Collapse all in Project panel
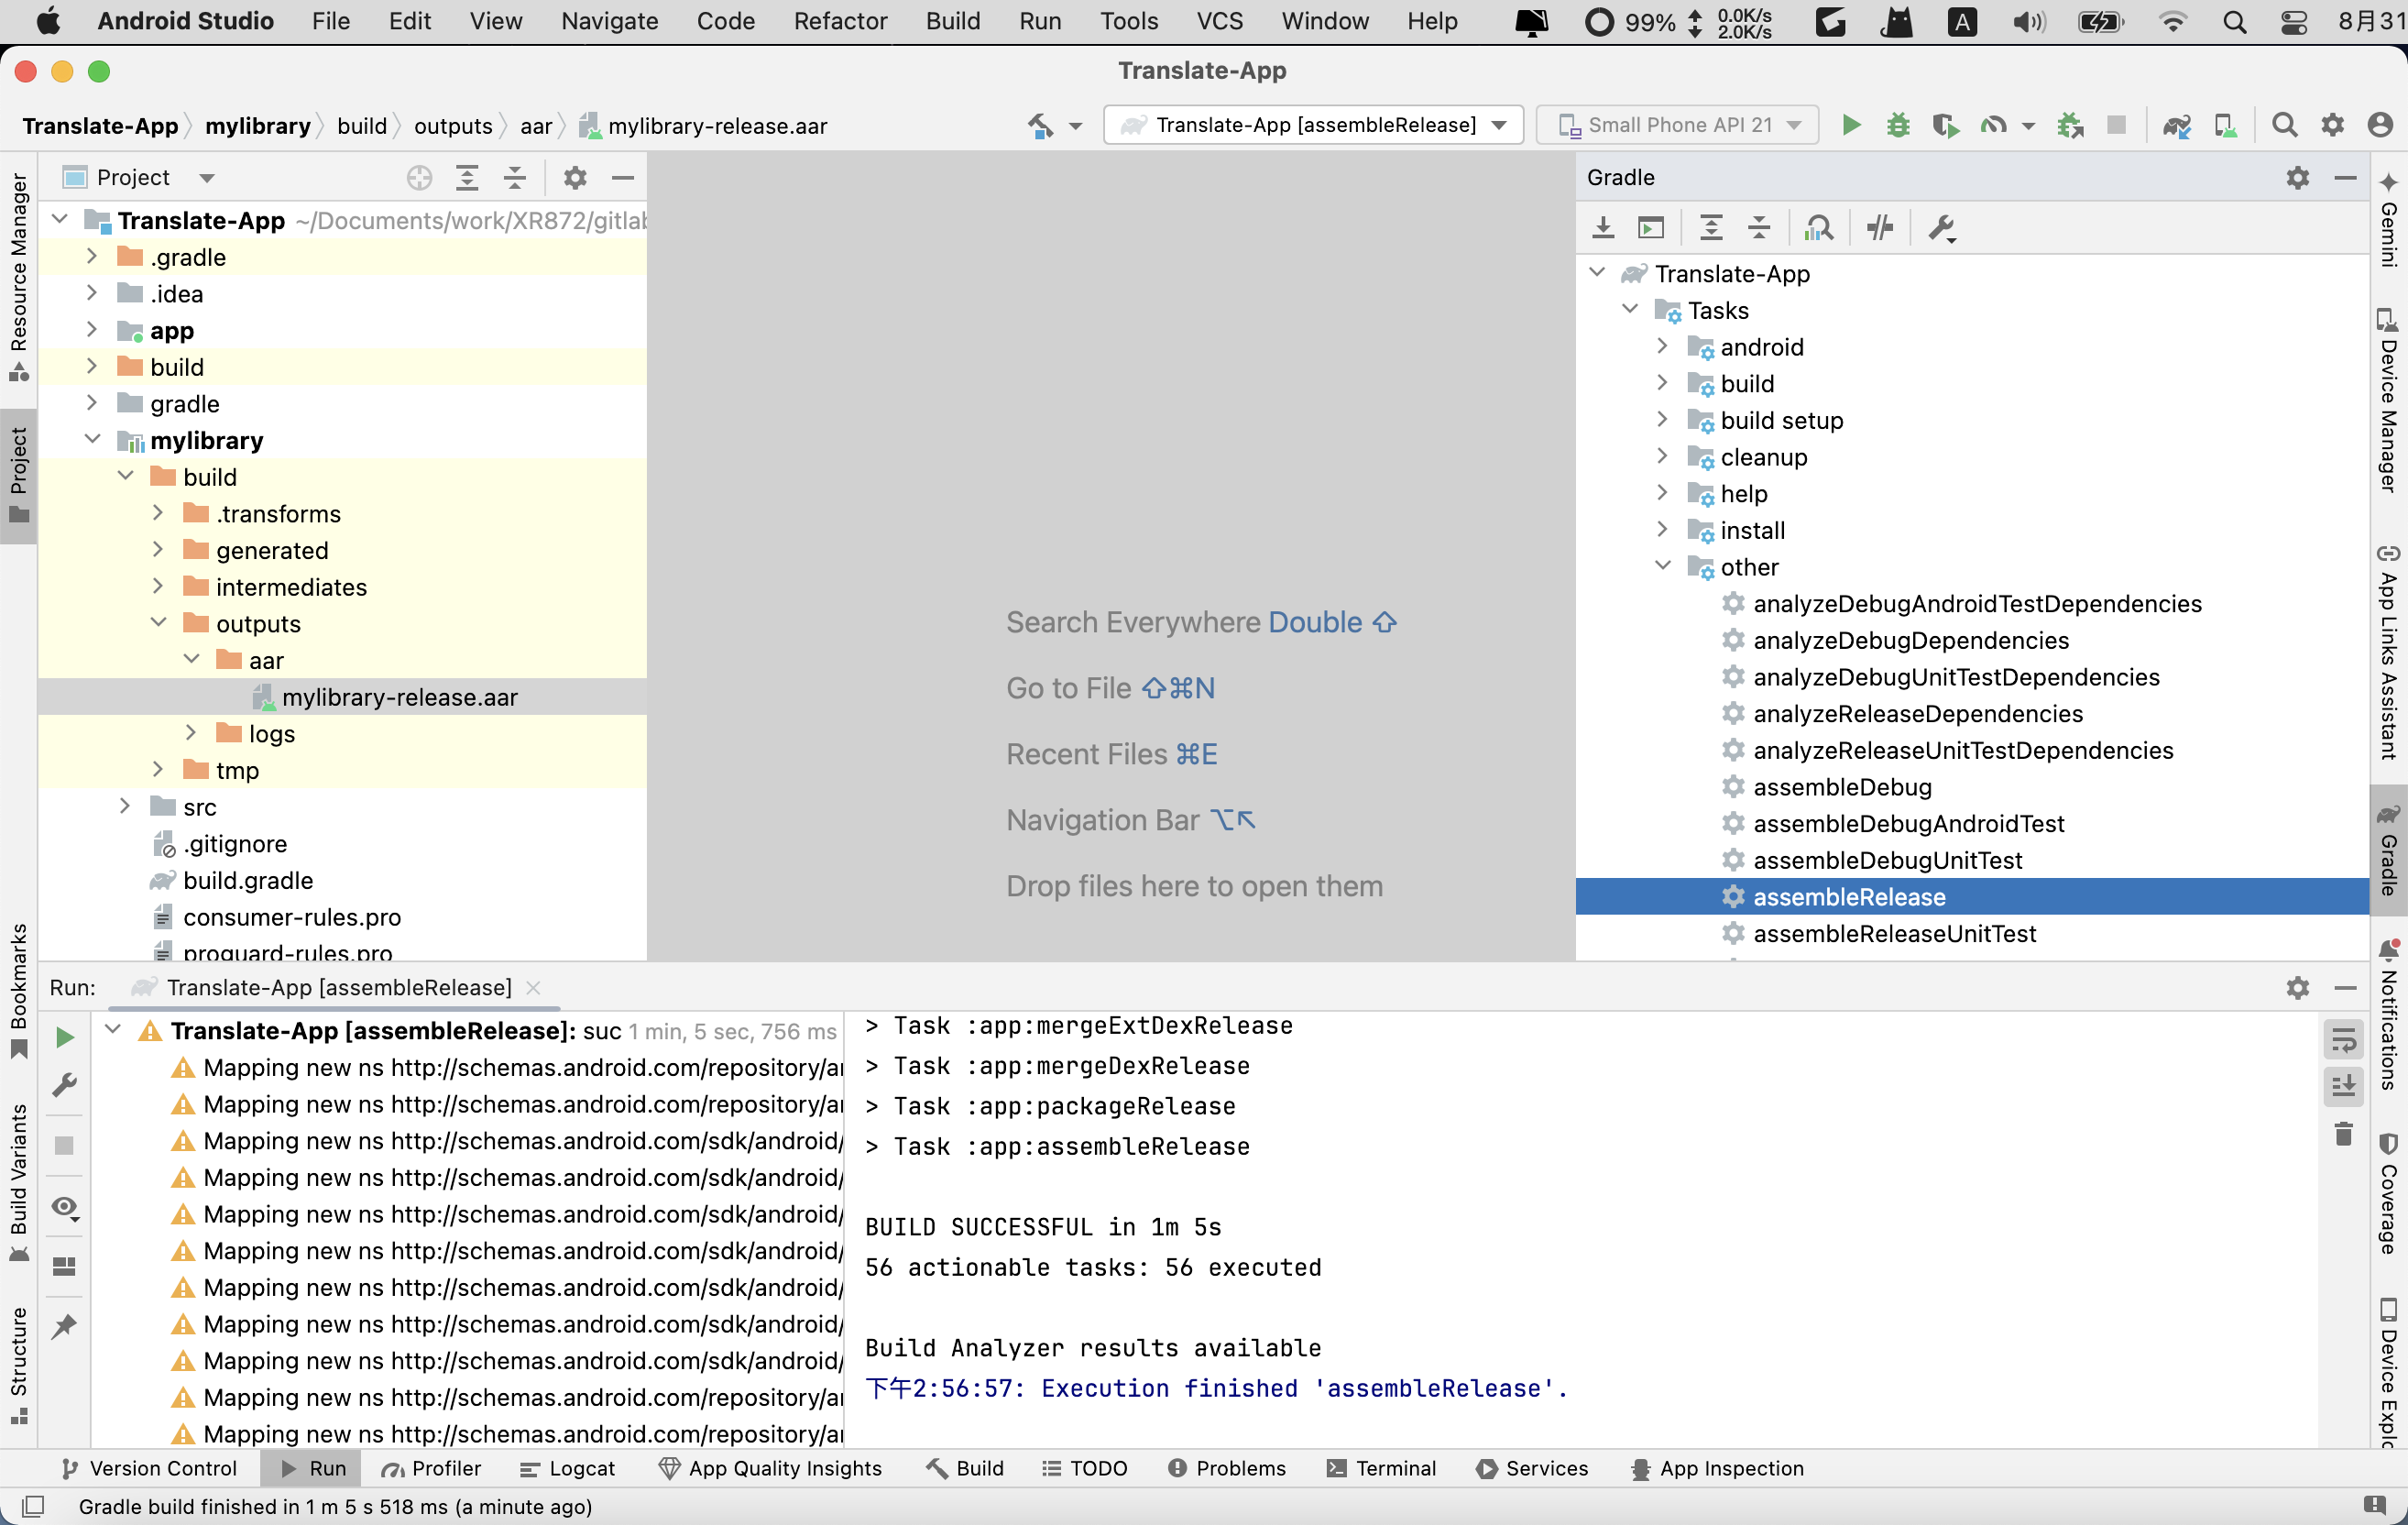2408x1525 pixels. pos(515,178)
